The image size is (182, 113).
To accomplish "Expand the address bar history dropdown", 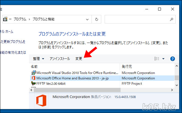I will click(x=87, y=19).
